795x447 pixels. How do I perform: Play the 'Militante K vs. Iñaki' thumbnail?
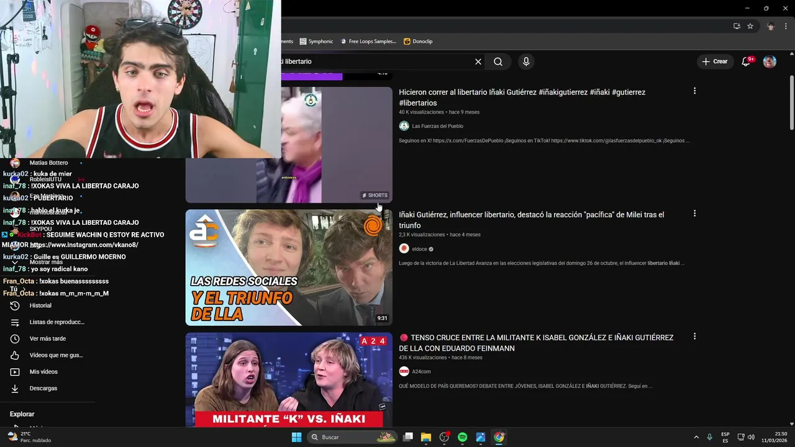pos(289,379)
